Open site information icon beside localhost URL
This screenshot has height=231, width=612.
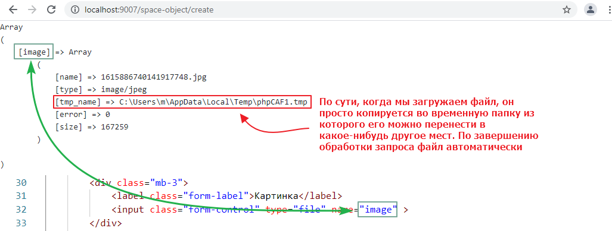(x=76, y=10)
